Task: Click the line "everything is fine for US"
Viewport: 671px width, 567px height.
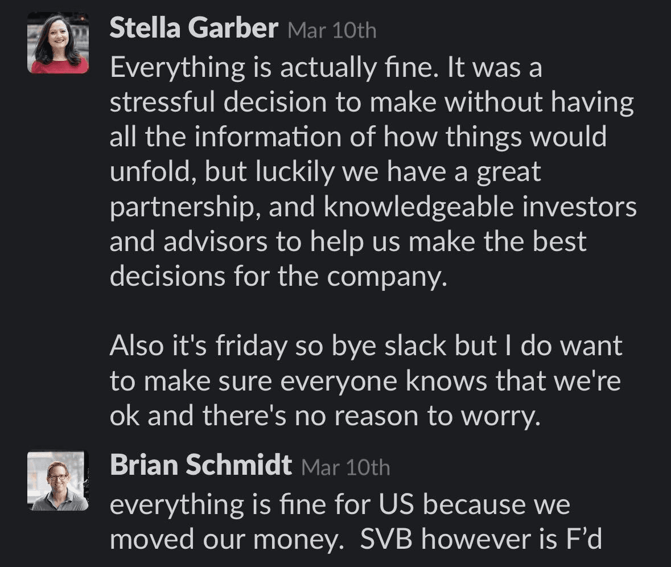Action: click(x=339, y=505)
